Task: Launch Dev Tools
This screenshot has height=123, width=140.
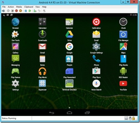Action: click(15, 34)
